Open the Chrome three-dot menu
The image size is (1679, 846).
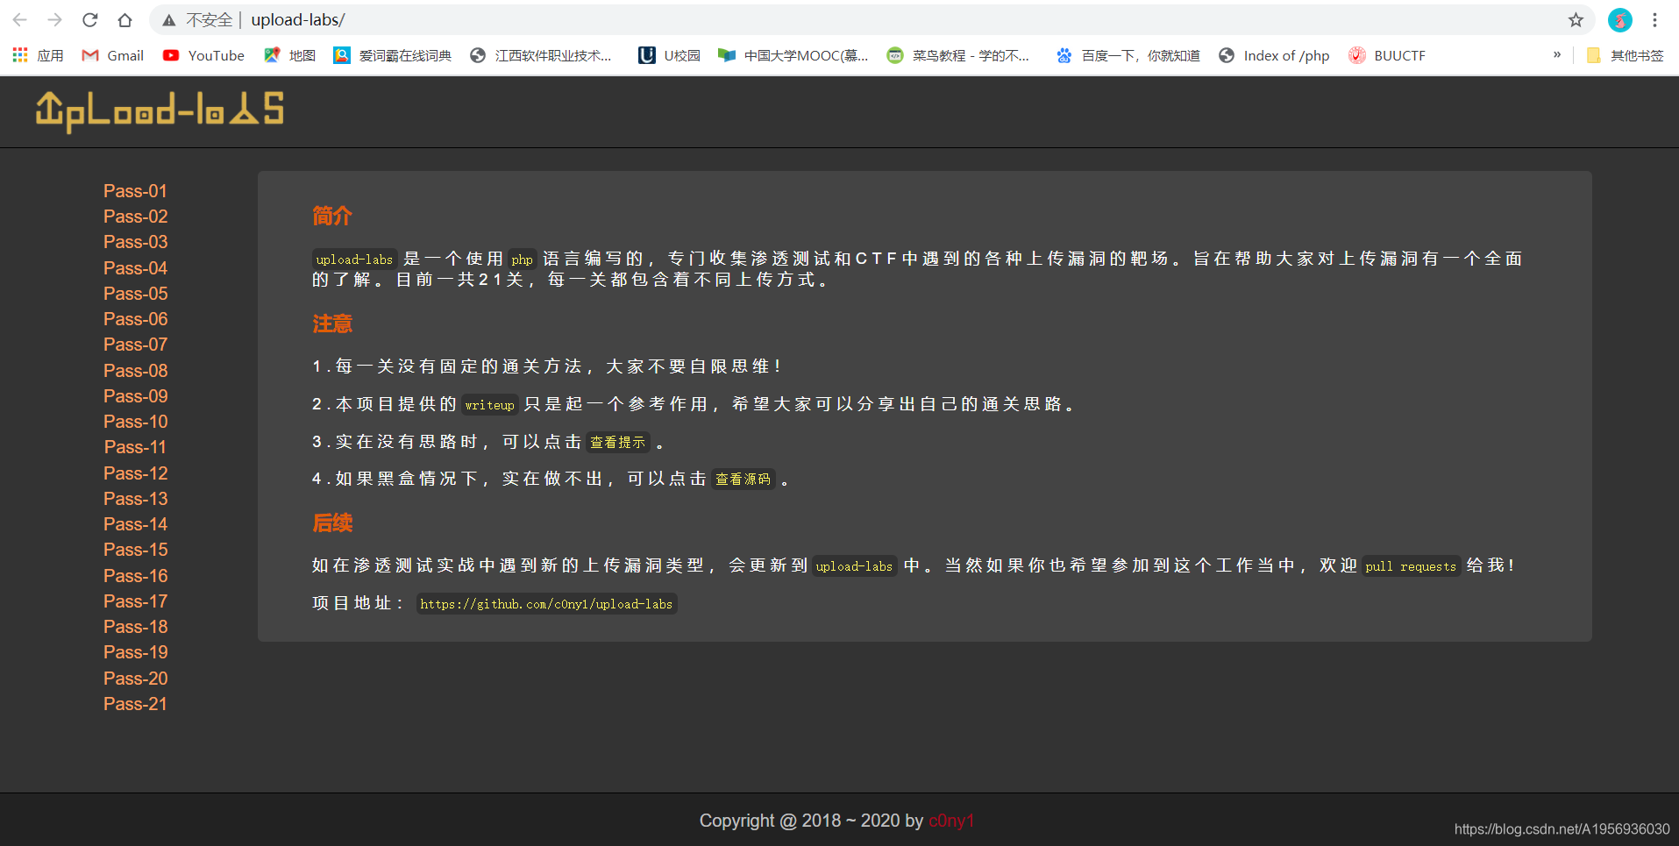[1654, 19]
